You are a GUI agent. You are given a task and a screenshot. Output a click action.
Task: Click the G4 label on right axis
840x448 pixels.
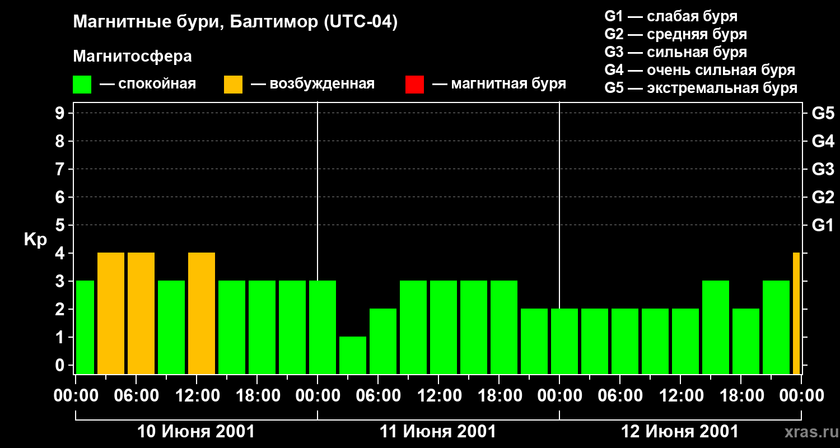click(x=823, y=141)
